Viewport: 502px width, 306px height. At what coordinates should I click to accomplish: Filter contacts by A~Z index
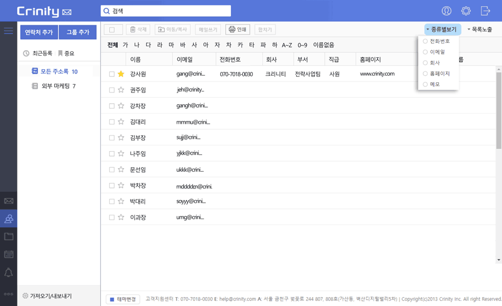[287, 45]
